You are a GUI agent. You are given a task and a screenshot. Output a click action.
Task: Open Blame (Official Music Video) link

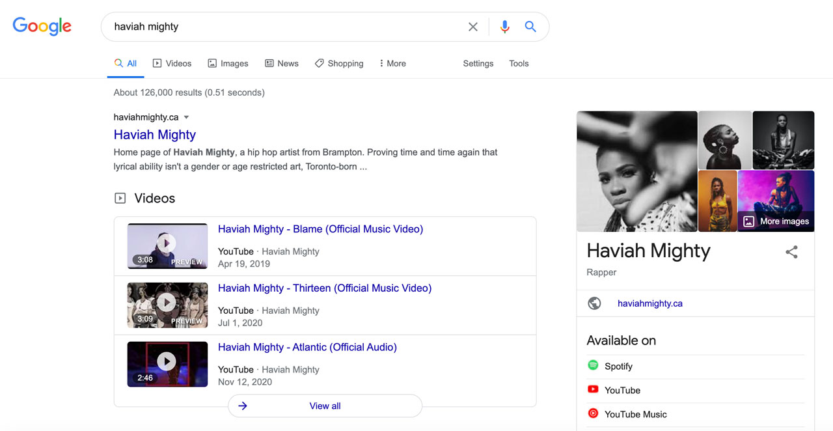320,229
